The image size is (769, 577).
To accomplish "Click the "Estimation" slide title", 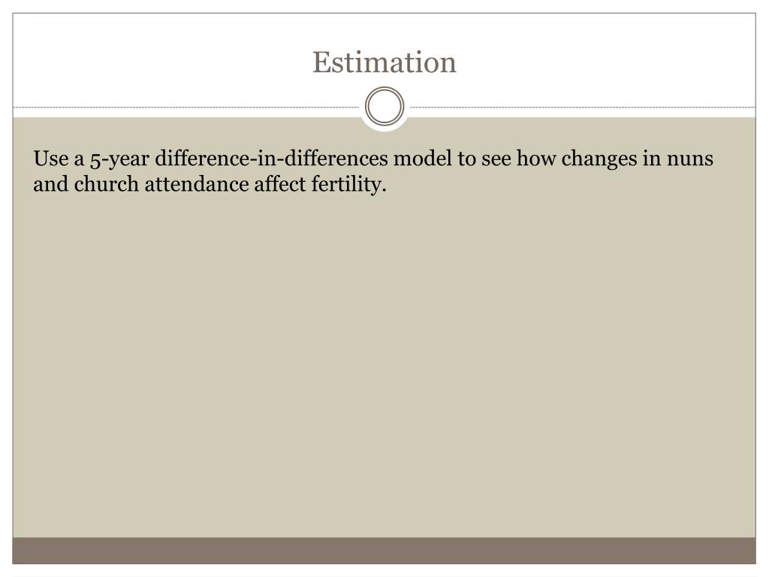I will (384, 62).
